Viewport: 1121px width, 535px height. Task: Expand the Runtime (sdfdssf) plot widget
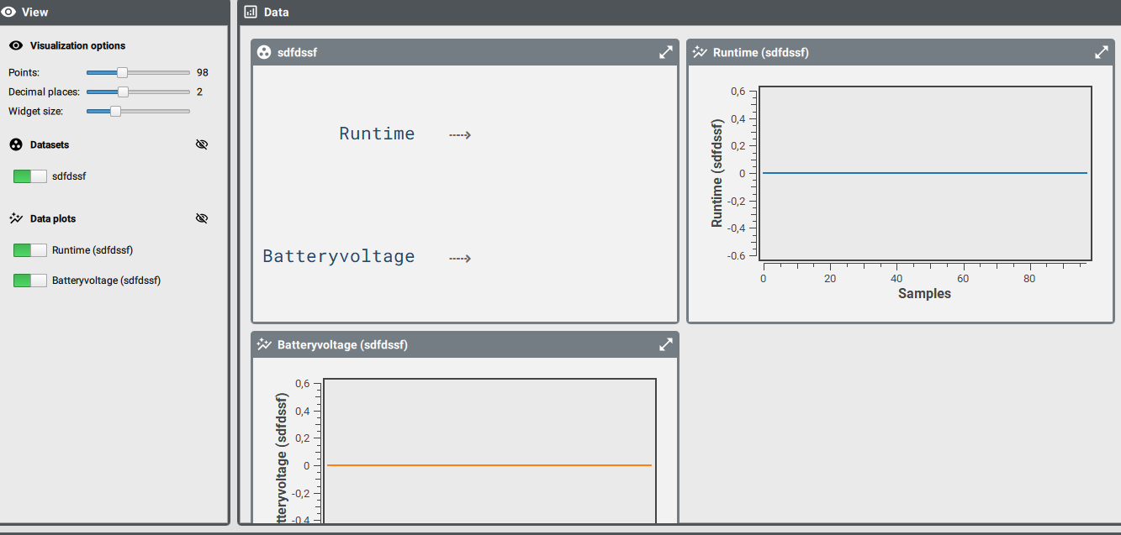pos(1102,52)
